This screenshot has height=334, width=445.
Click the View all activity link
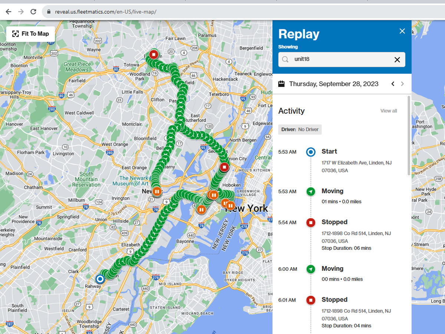388,111
